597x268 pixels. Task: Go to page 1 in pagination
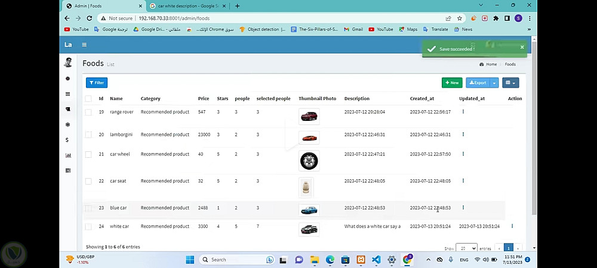509,248
